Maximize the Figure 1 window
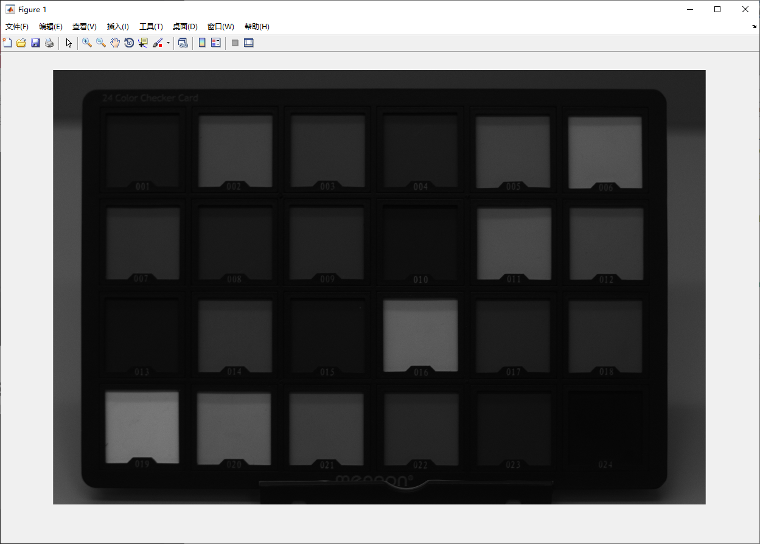The image size is (760, 544). pos(717,9)
